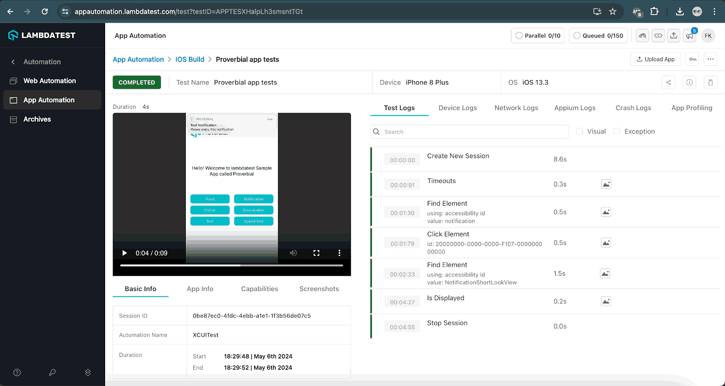Jump to the 00:01:30 timestamp

click(x=402, y=213)
